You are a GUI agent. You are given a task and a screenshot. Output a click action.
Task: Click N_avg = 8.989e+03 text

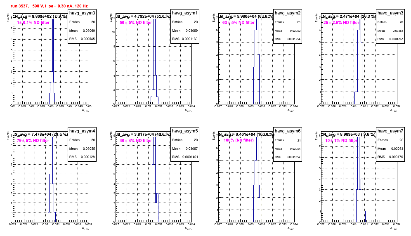click(x=349, y=134)
